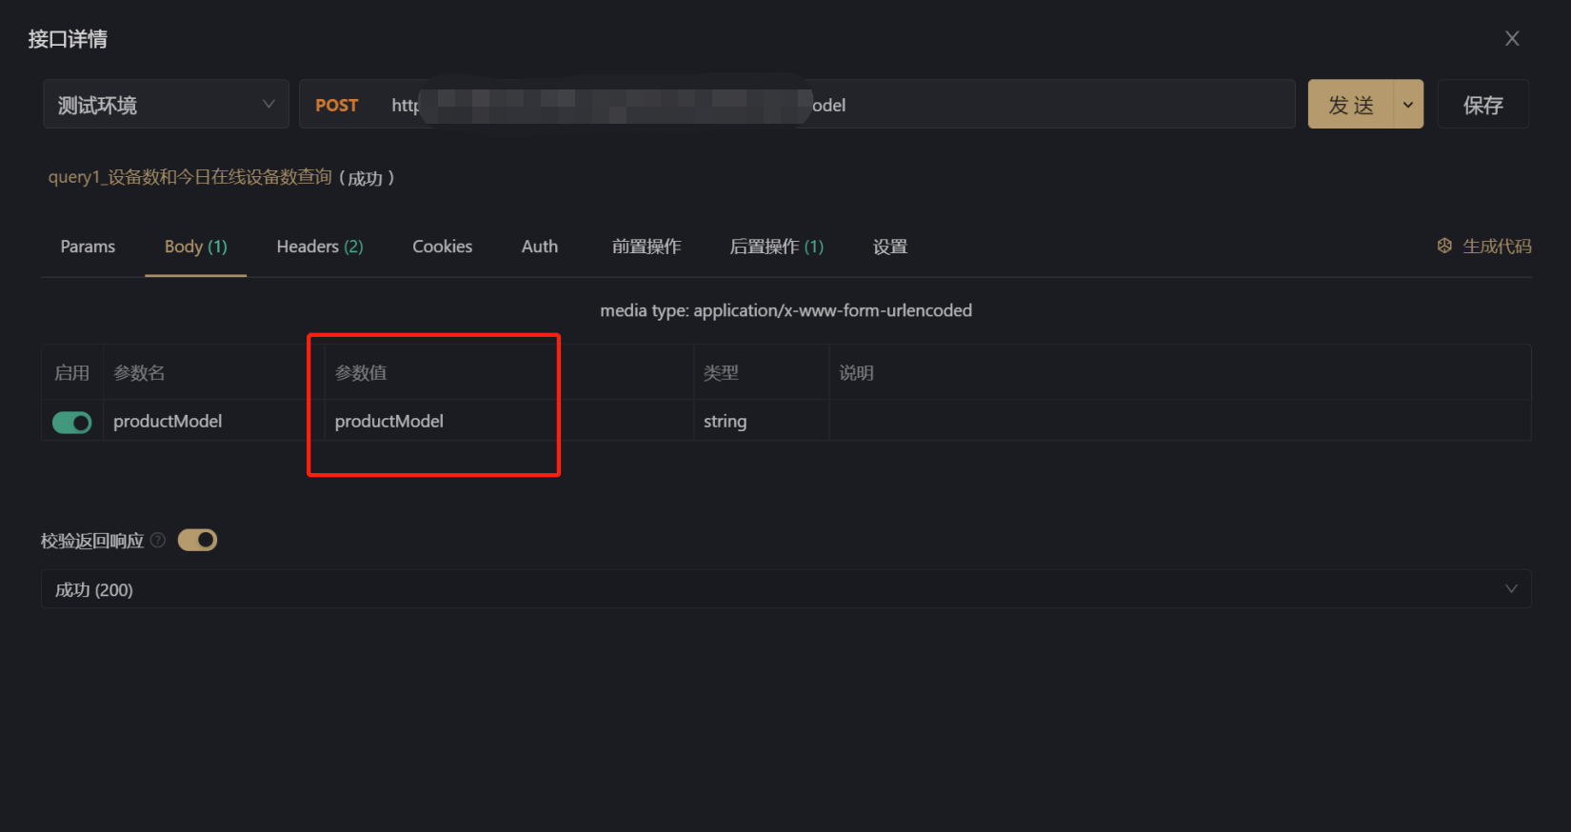Switch to the Body tab
Screen dimensions: 1571x832
click(195, 247)
